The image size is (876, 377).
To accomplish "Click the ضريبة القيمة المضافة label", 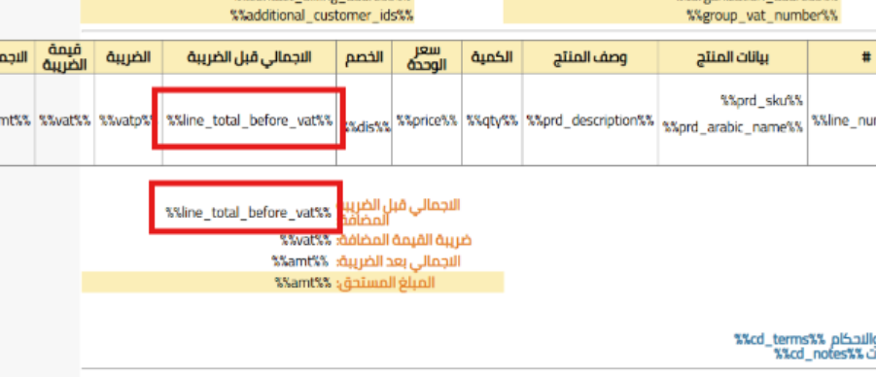I will coord(404,240).
